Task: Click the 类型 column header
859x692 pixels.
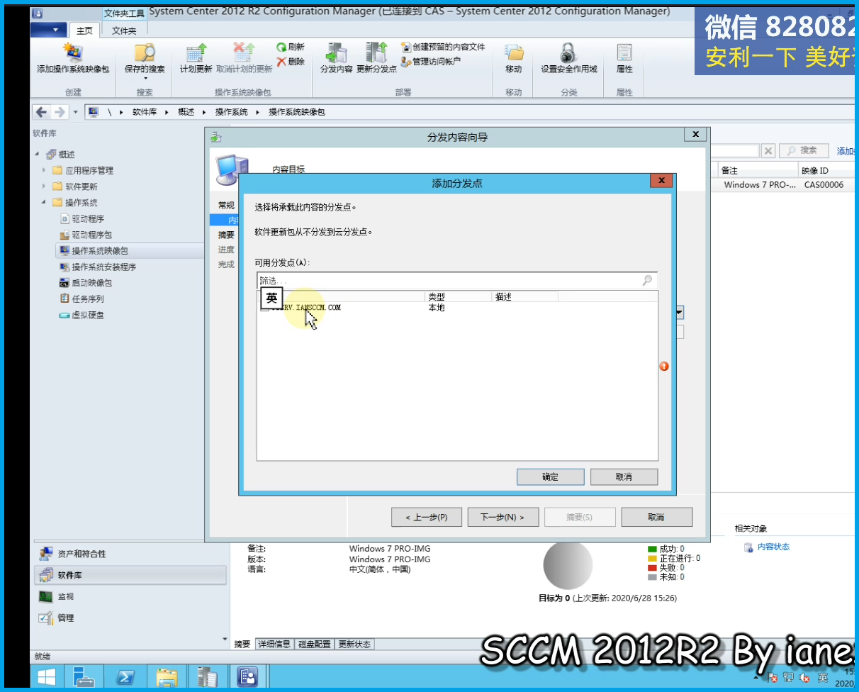Action: pos(458,297)
